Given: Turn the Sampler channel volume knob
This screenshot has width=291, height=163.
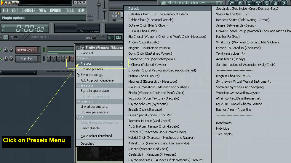Looking at the screenshot, I should pyautogui.click(x=11, y=59).
